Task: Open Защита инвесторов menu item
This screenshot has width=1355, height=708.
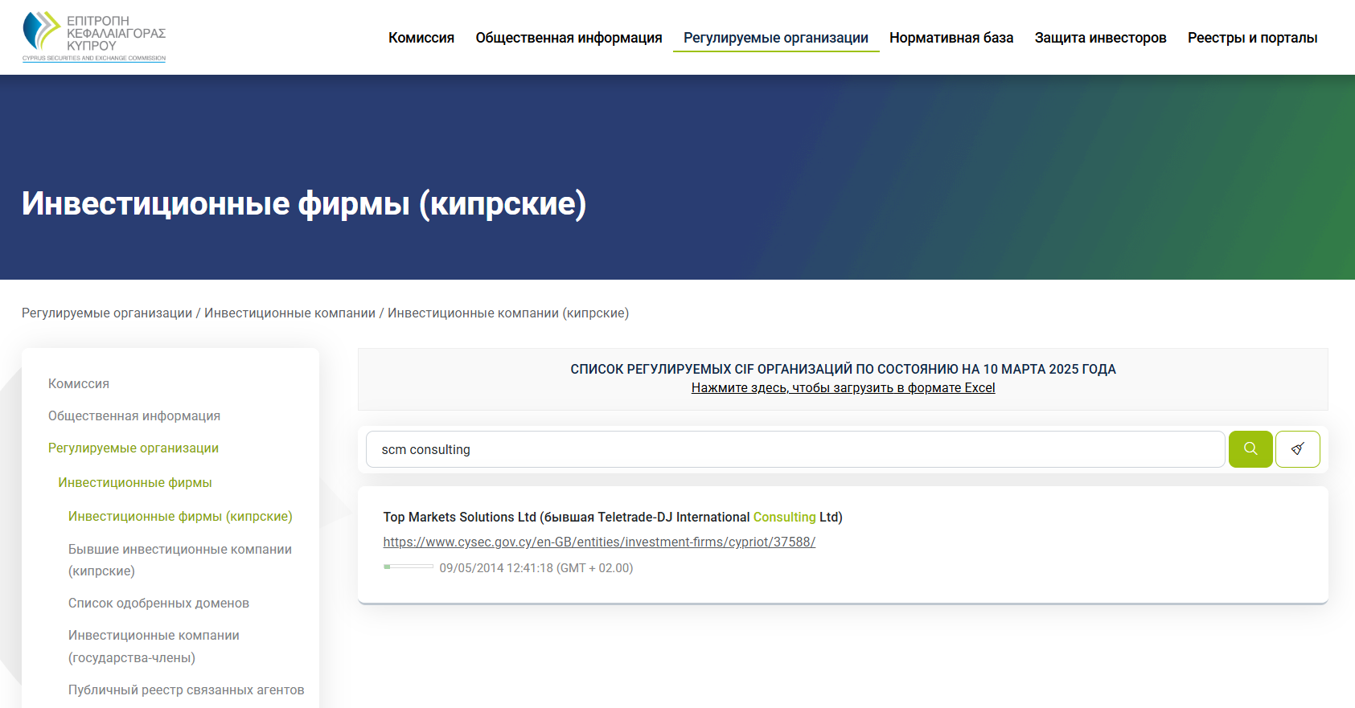Action: 1100,38
